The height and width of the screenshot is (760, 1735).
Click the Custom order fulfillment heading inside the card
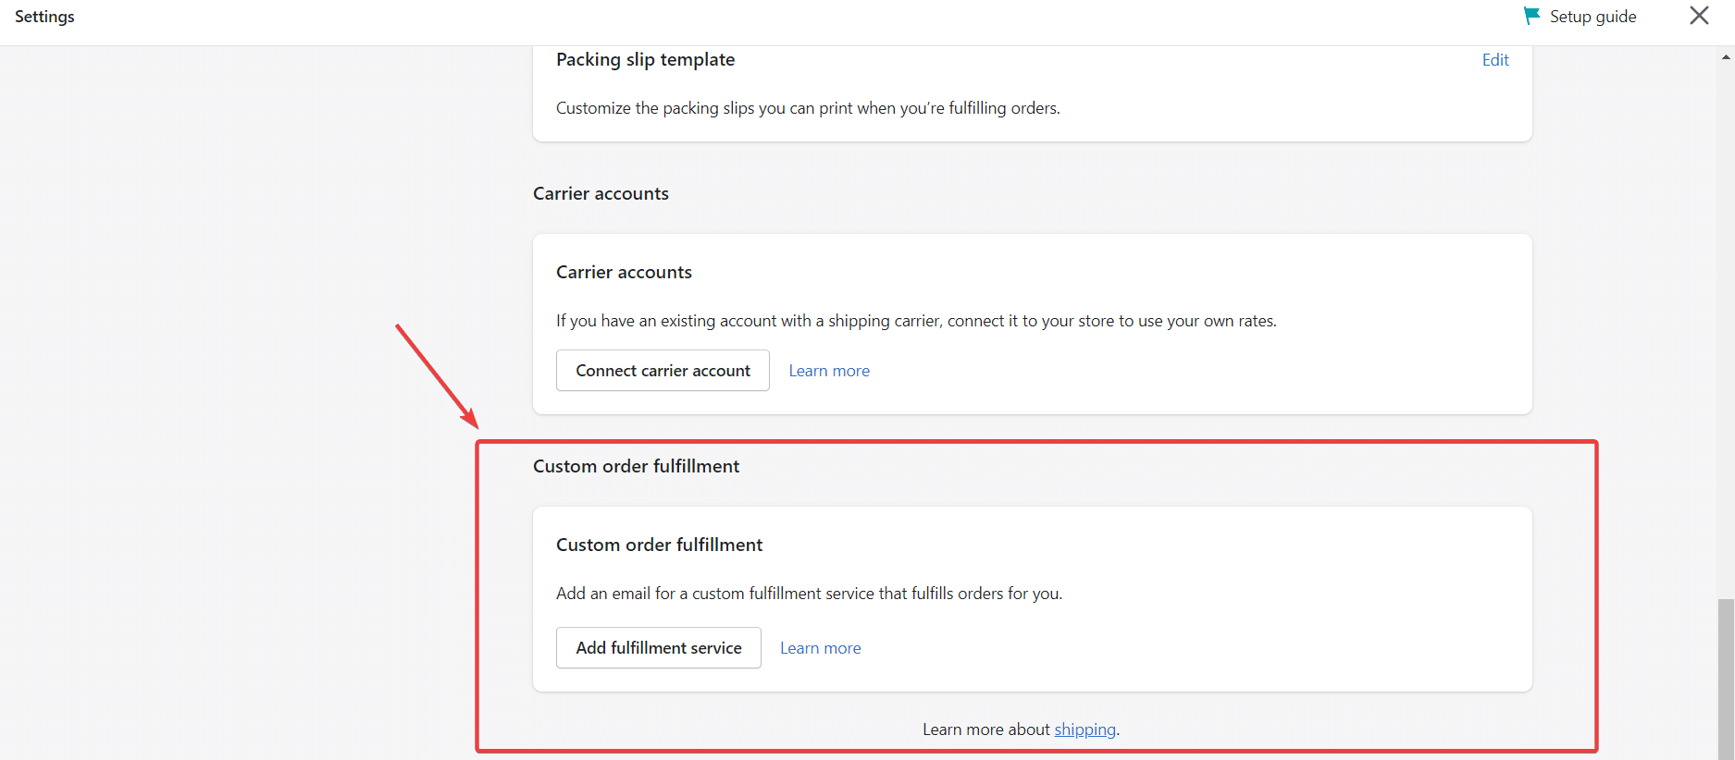point(659,545)
